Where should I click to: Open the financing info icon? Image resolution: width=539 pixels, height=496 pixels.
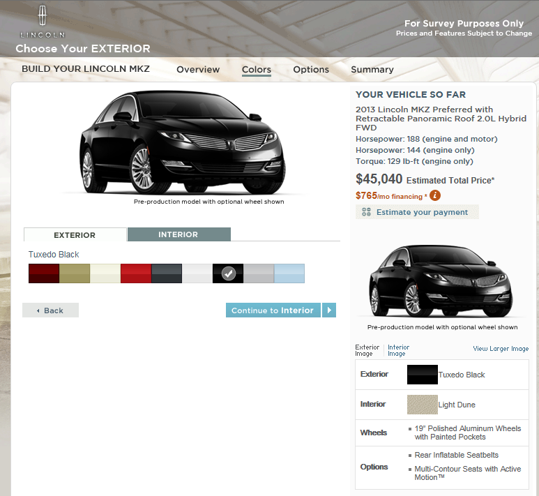[x=435, y=195]
